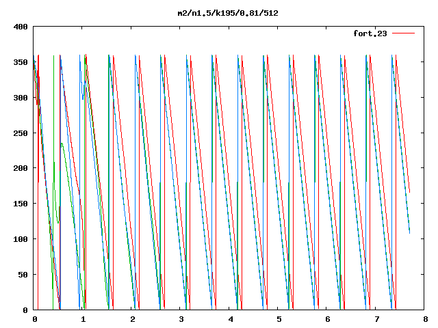Screen dimensions: 438x328
Task: Click the x-axis label 7
Action: point(377,319)
